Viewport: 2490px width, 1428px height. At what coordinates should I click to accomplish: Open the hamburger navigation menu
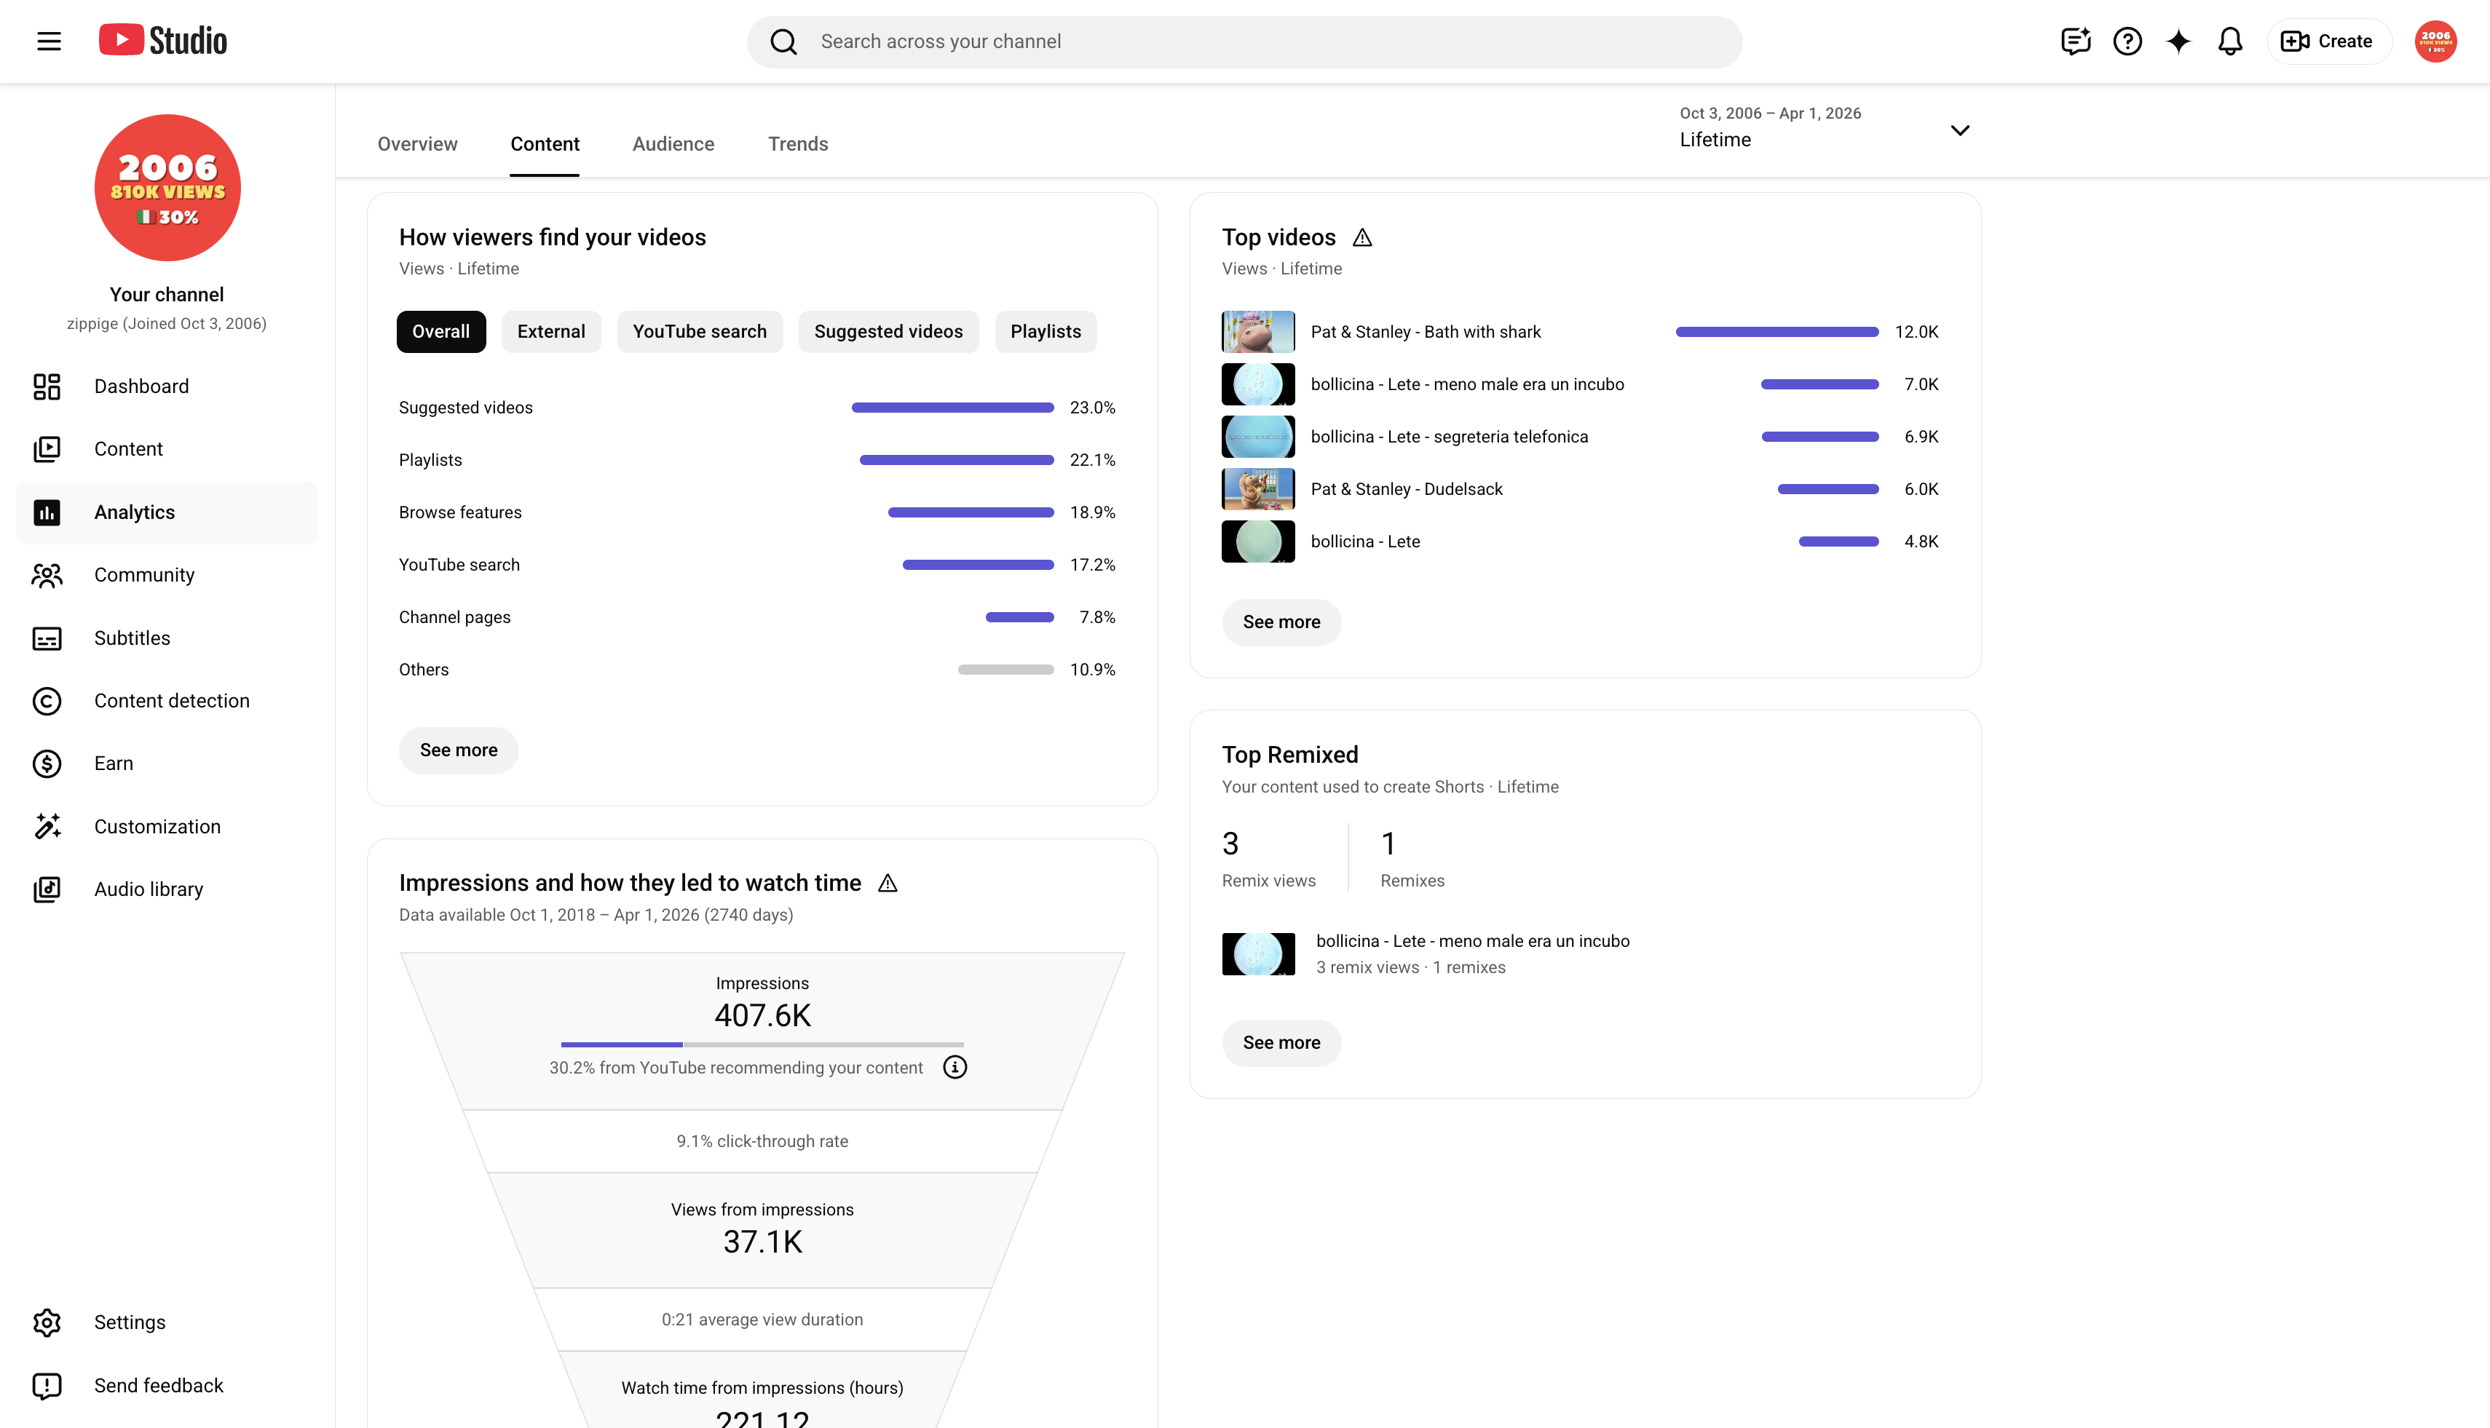49,41
